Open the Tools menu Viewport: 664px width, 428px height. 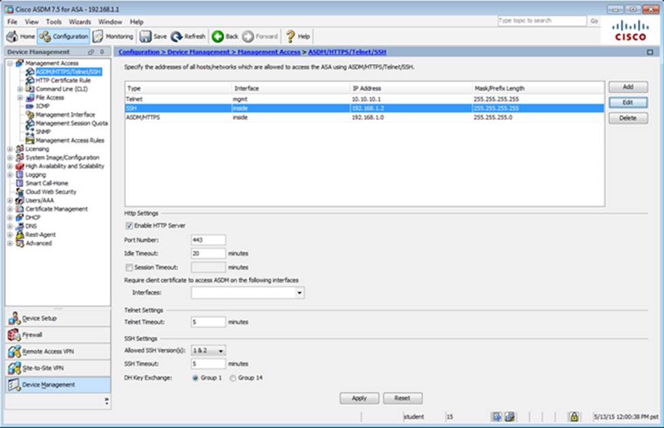pyautogui.click(x=54, y=22)
